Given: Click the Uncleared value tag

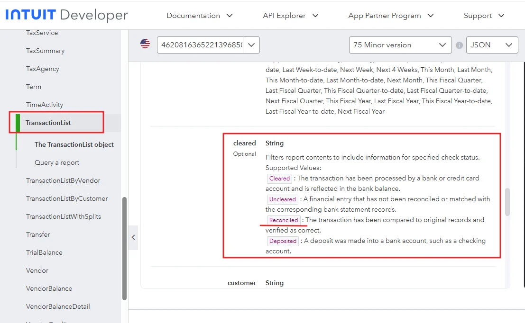Looking at the screenshot, I should click(x=282, y=199).
